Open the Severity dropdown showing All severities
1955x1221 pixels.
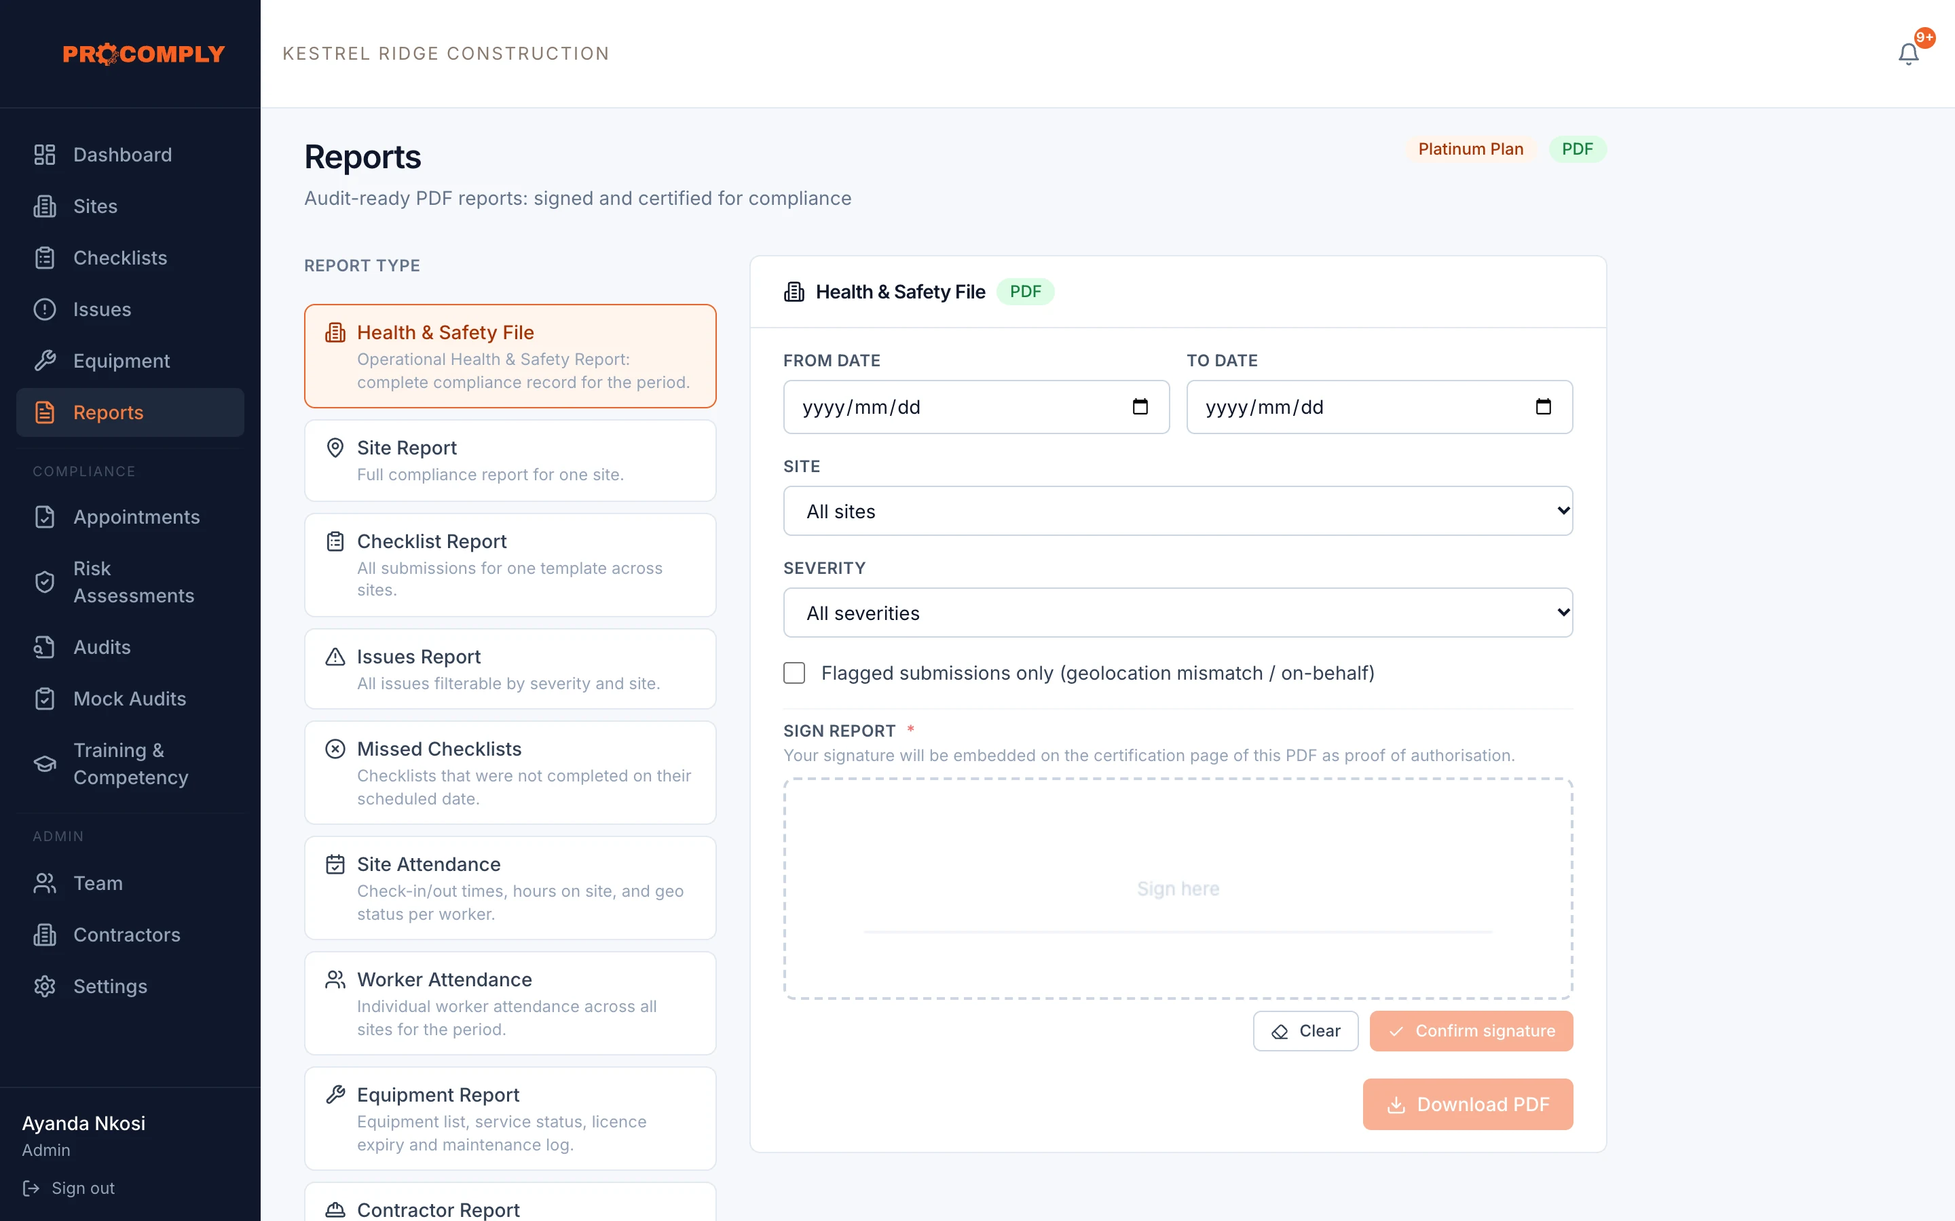(x=1178, y=612)
